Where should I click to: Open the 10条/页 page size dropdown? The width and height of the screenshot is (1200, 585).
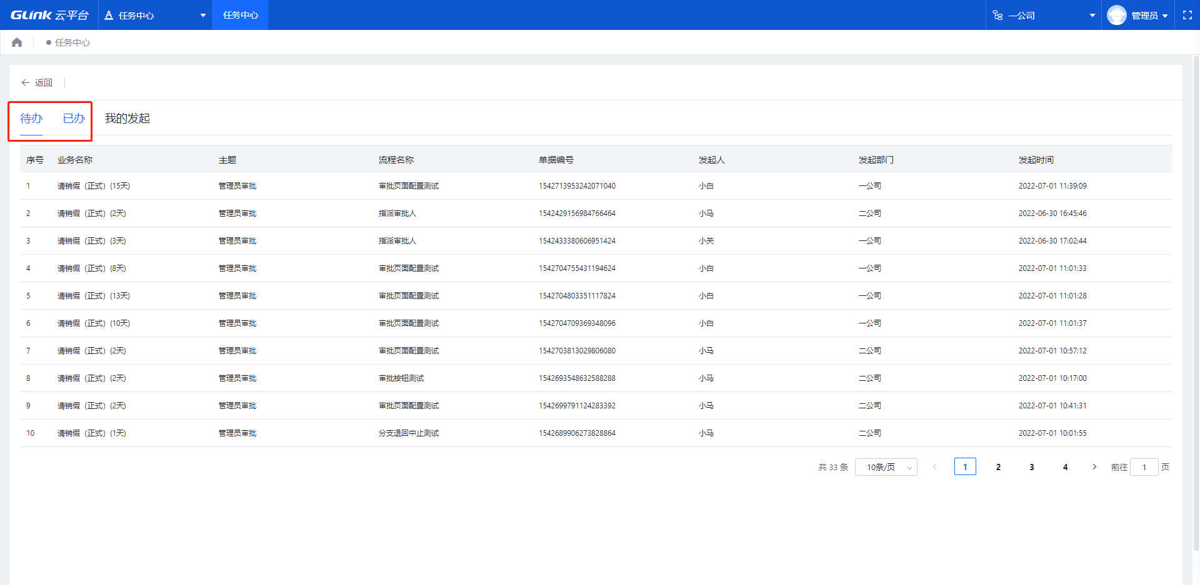click(x=886, y=467)
